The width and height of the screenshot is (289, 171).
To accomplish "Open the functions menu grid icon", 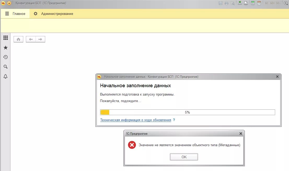I will (6, 38).
